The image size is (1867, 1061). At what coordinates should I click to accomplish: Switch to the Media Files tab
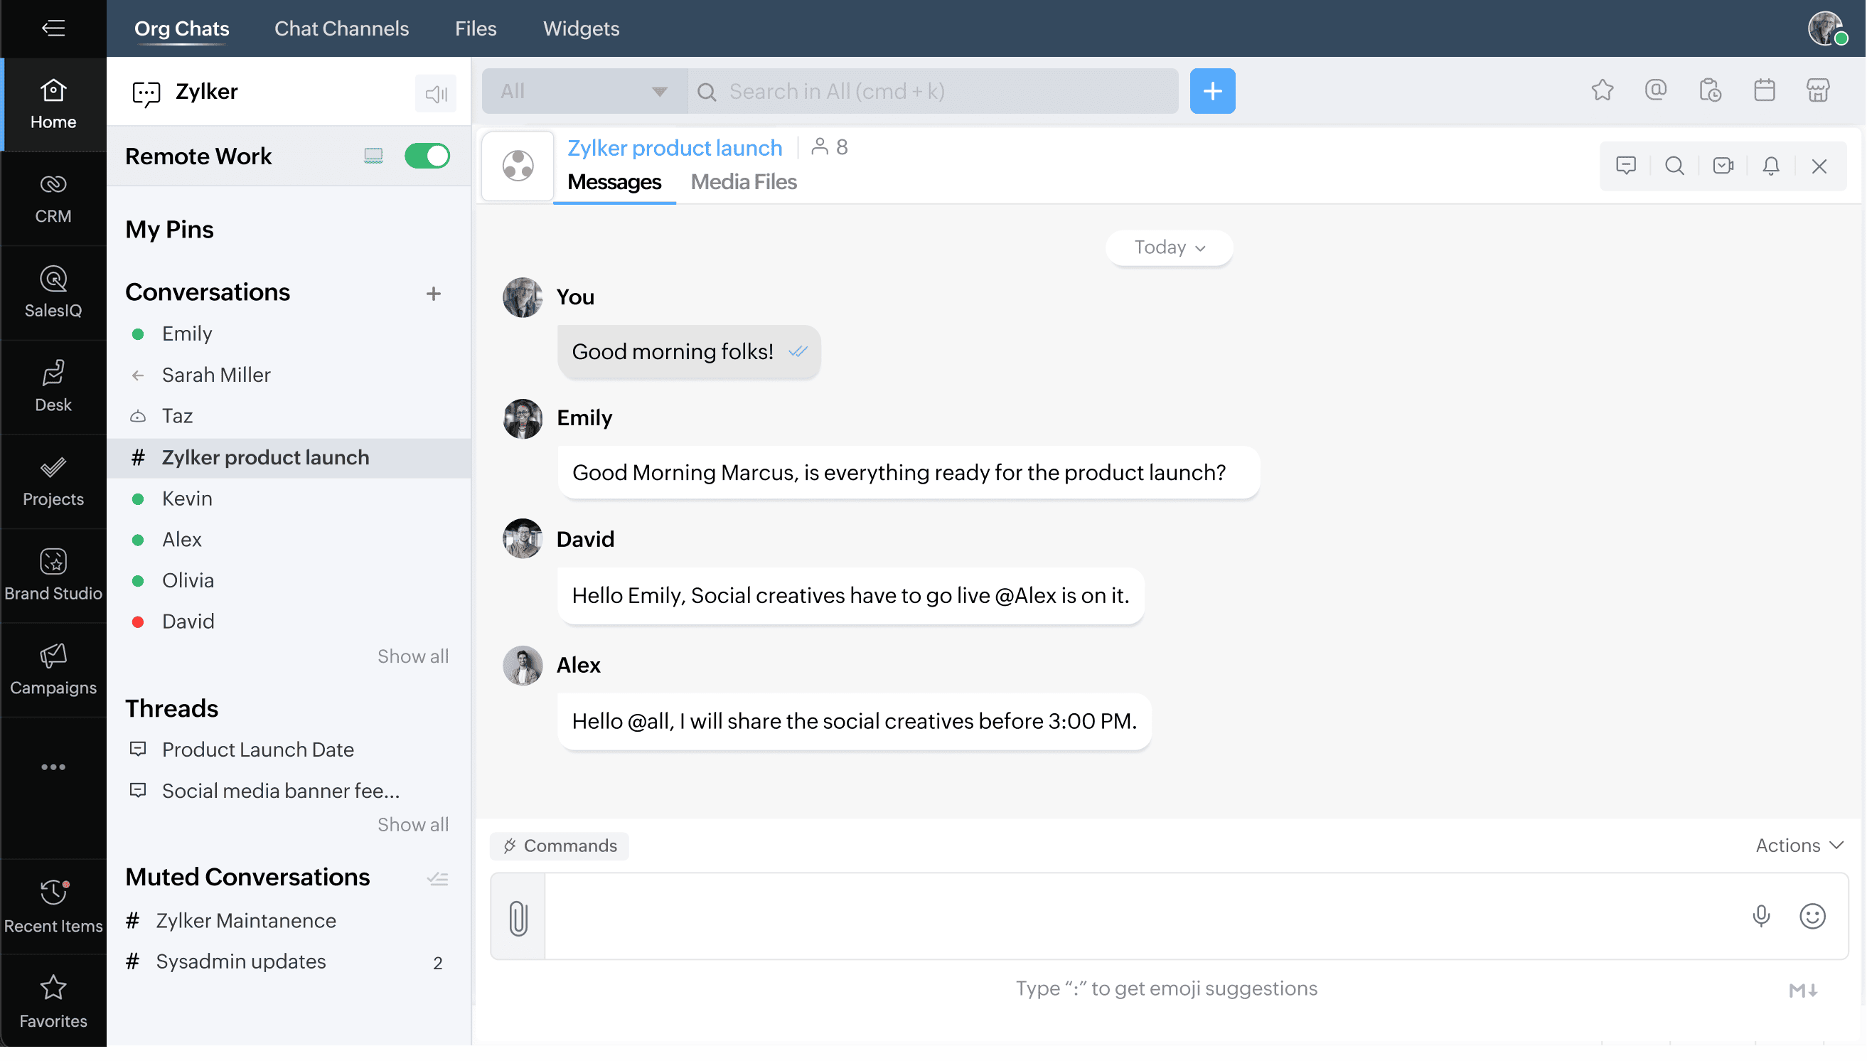(743, 182)
